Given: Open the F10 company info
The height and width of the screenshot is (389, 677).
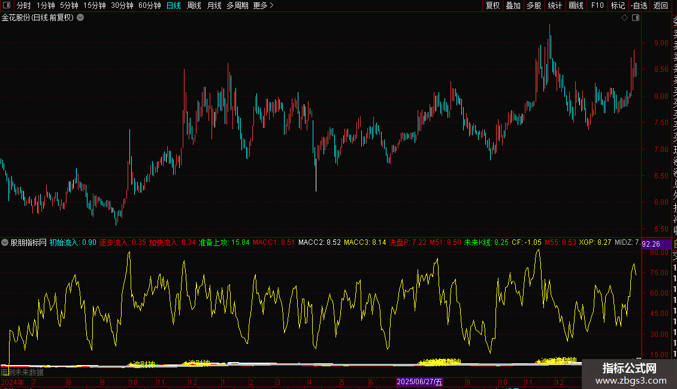Looking at the screenshot, I should 597,5.
